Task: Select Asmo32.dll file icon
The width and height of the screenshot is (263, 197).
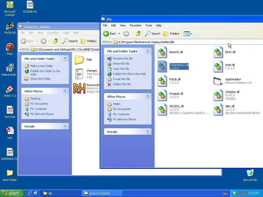Action: (162, 52)
